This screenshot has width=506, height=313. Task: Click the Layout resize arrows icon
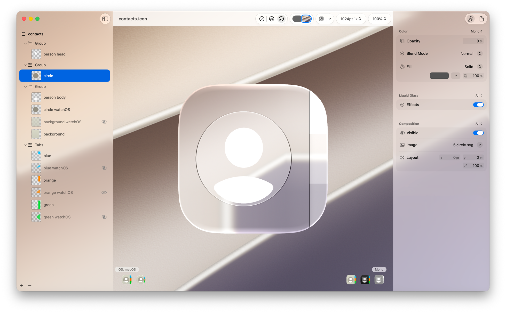pyautogui.click(x=402, y=158)
